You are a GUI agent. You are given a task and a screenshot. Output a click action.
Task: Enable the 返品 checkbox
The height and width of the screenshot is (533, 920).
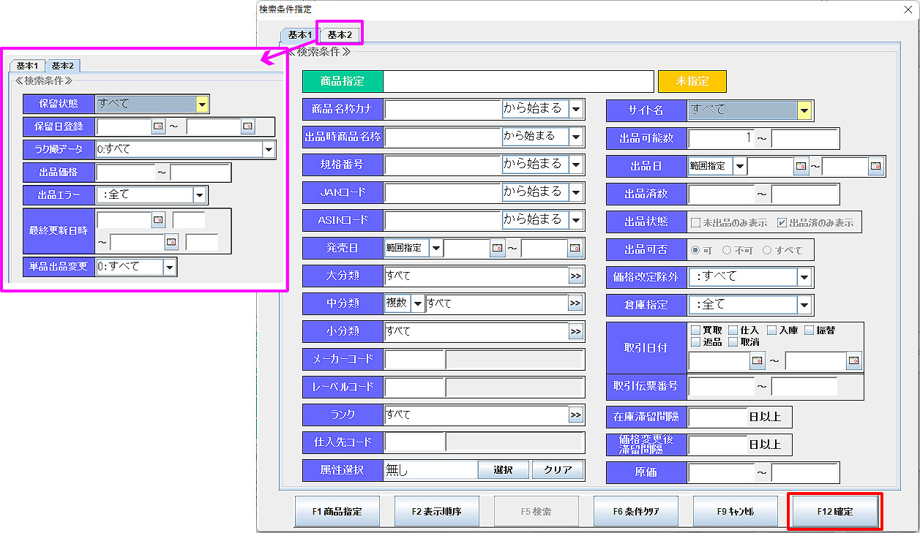(695, 342)
